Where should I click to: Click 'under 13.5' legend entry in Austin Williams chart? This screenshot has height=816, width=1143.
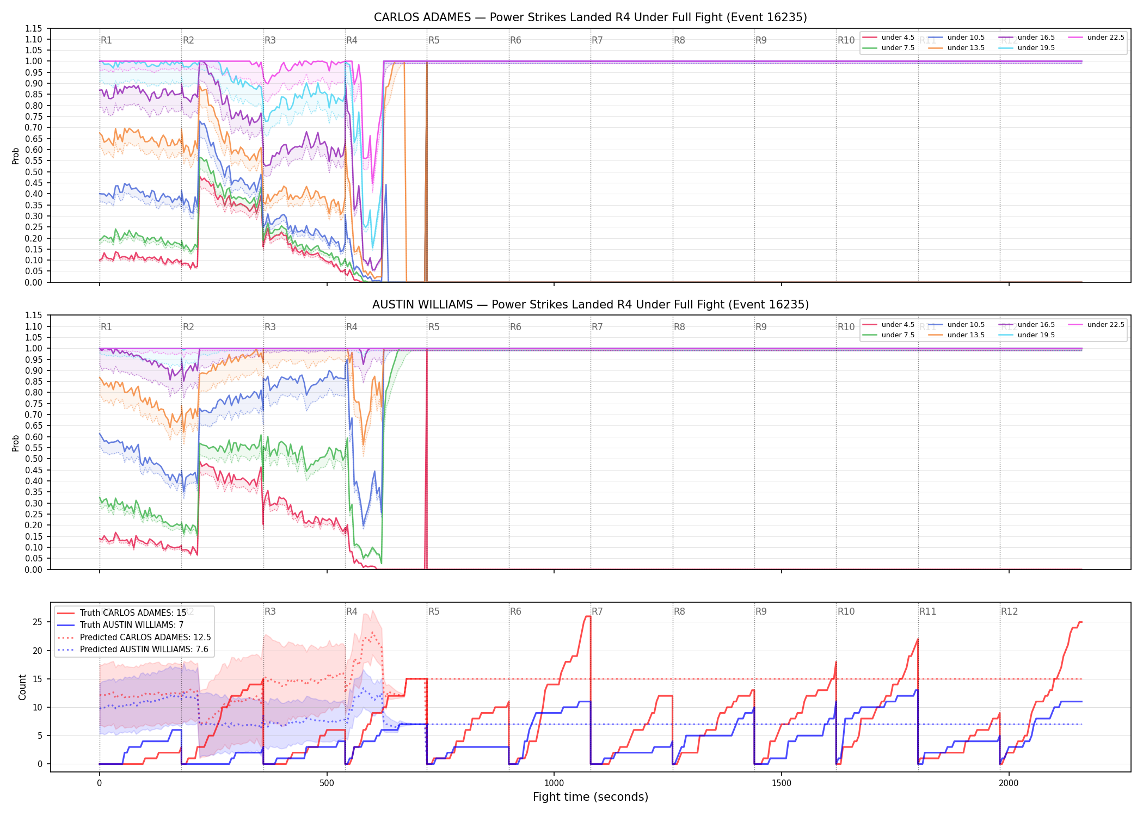click(x=956, y=335)
